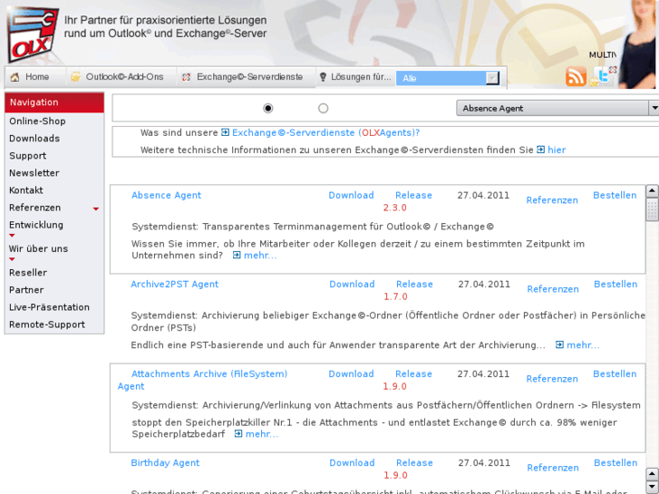Expand the Referenzen navigation submenu arrow
The width and height of the screenshot is (659, 494).
click(96, 209)
